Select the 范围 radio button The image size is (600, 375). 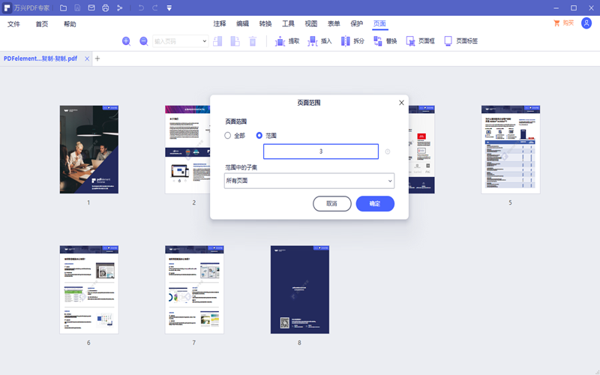click(x=259, y=136)
